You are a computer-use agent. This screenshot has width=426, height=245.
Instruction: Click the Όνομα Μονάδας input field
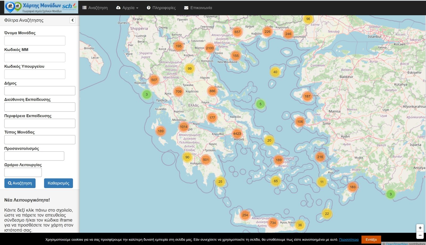[x=35, y=41]
